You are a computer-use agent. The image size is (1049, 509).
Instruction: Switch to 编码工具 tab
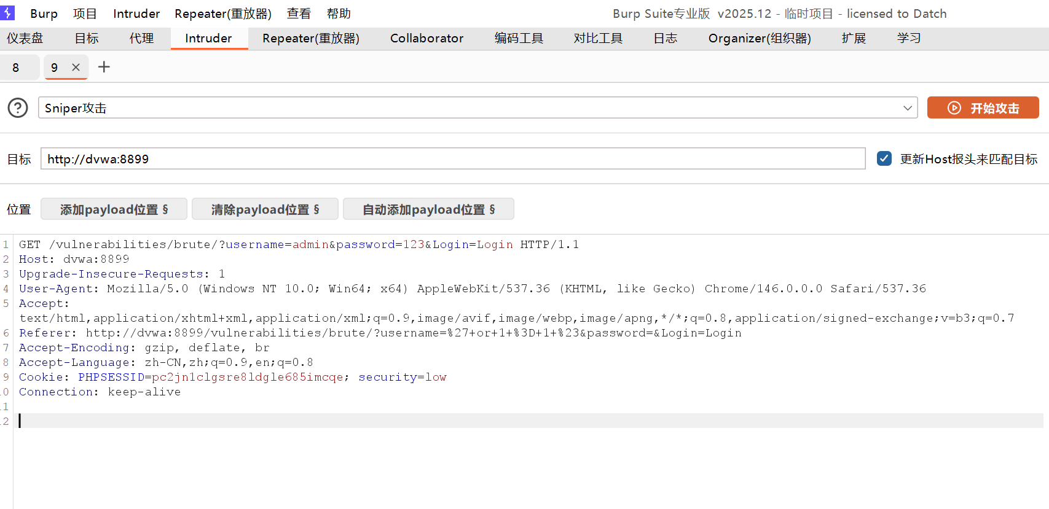point(519,38)
